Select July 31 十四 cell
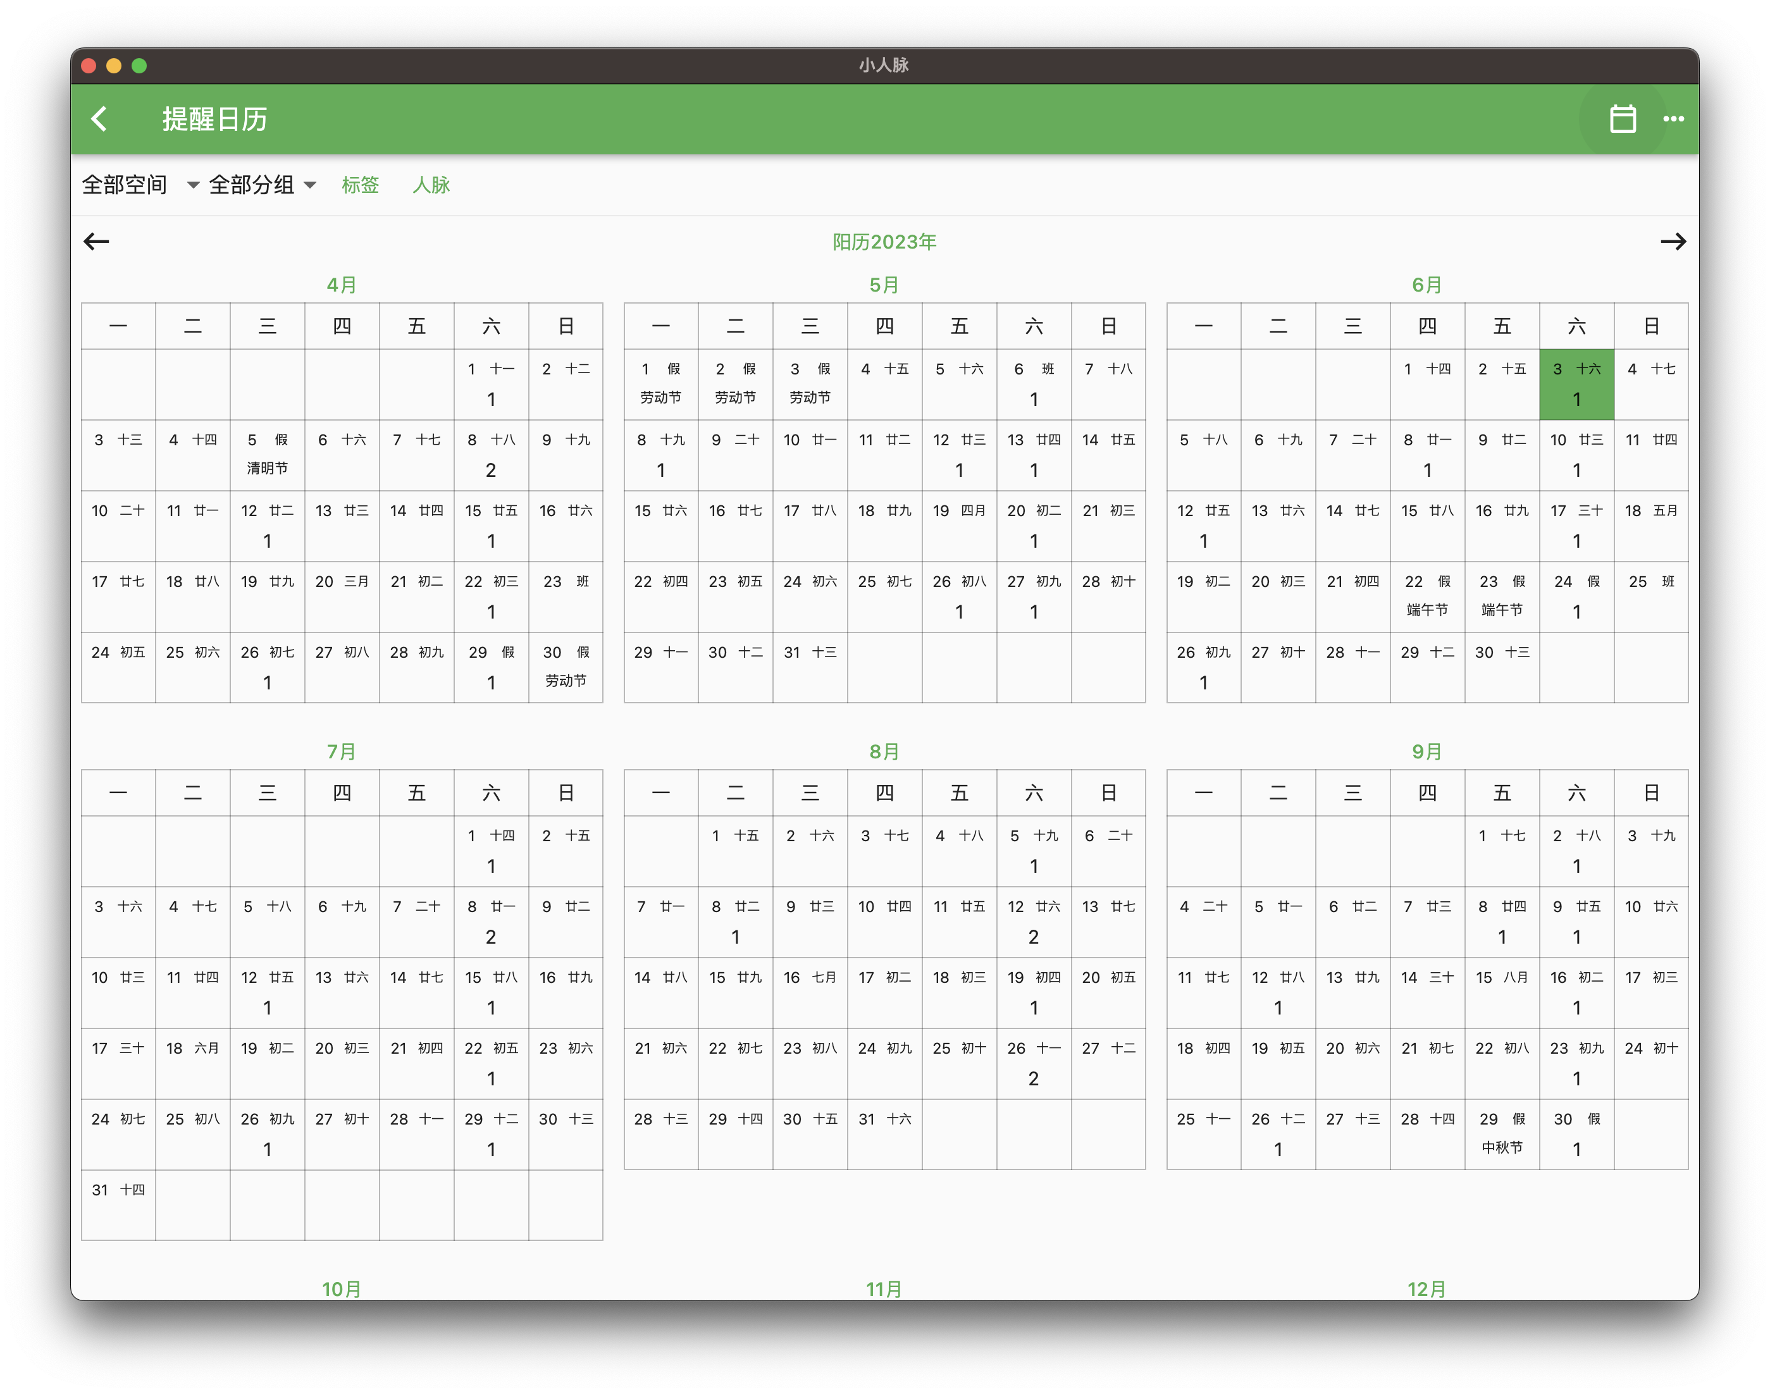 [x=118, y=1206]
